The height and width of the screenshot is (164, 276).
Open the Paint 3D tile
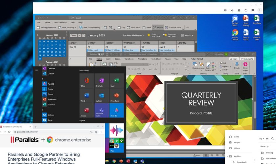tap(116, 111)
